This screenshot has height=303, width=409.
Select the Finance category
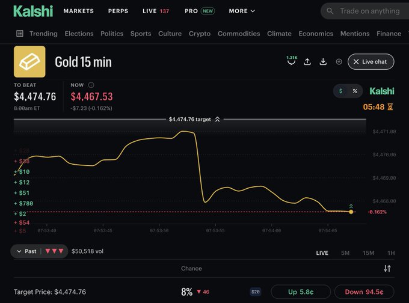coord(389,34)
